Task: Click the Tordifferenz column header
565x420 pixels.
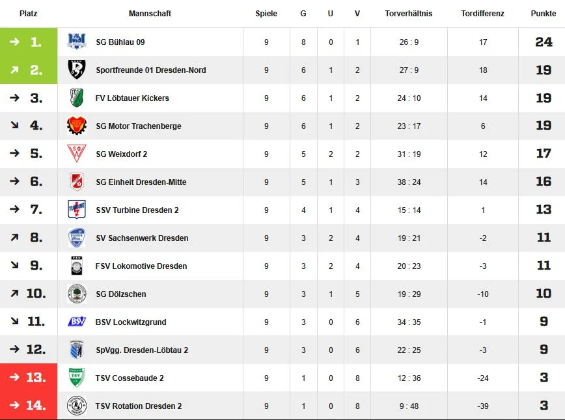Action: pos(482,13)
